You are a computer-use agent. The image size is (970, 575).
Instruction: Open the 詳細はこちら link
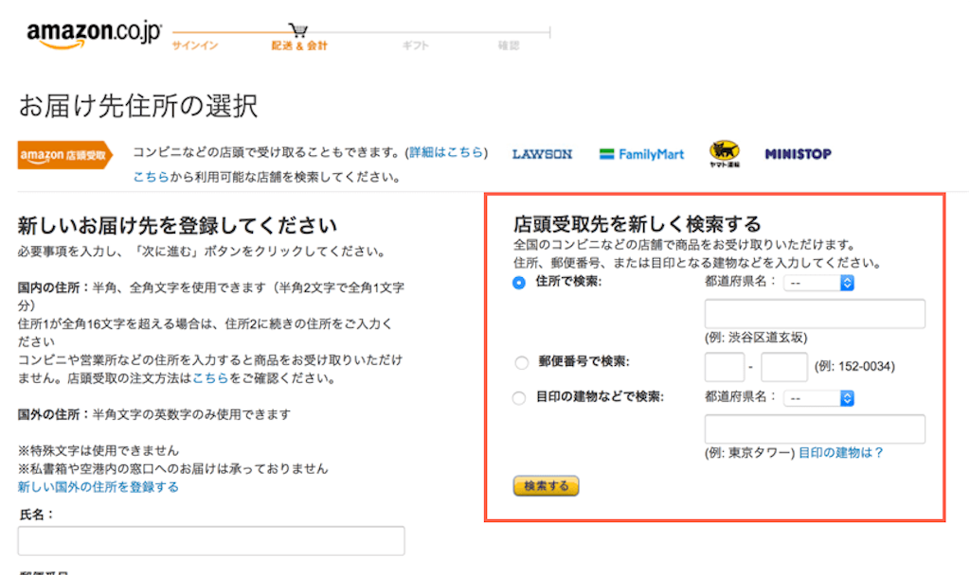point(446,152)
